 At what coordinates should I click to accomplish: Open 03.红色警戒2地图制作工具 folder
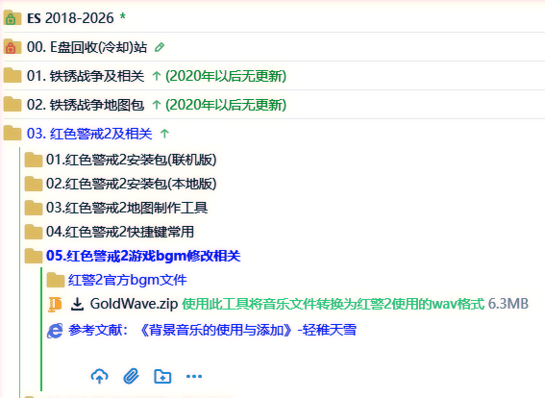(x=127, y=208)
